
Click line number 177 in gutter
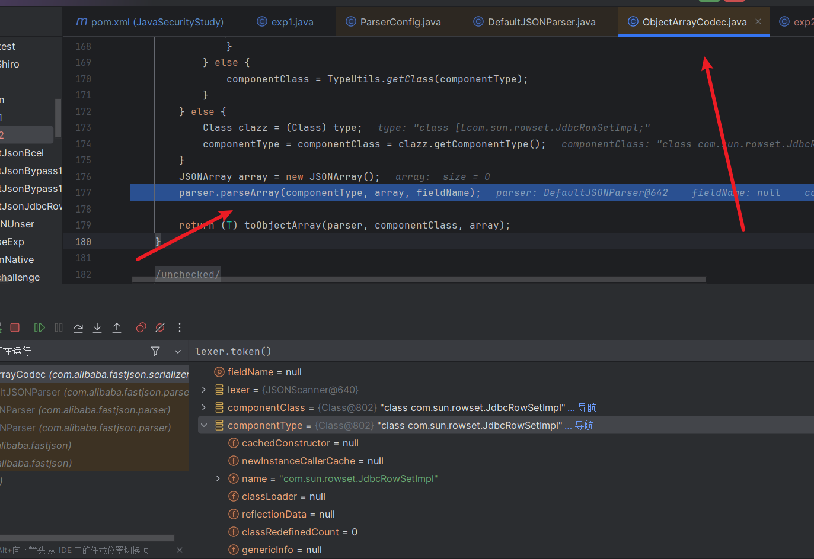point(84,192)
